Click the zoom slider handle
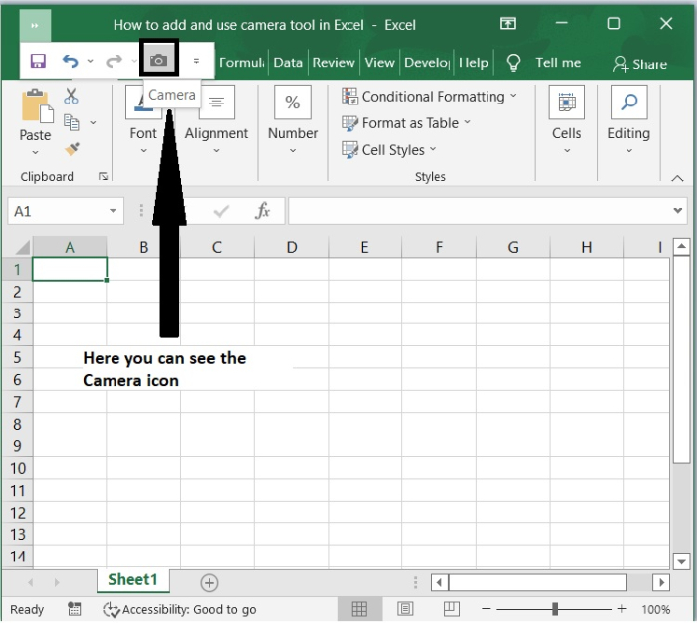697x623 pixels. pyautogui.click(x=555, y=609)
